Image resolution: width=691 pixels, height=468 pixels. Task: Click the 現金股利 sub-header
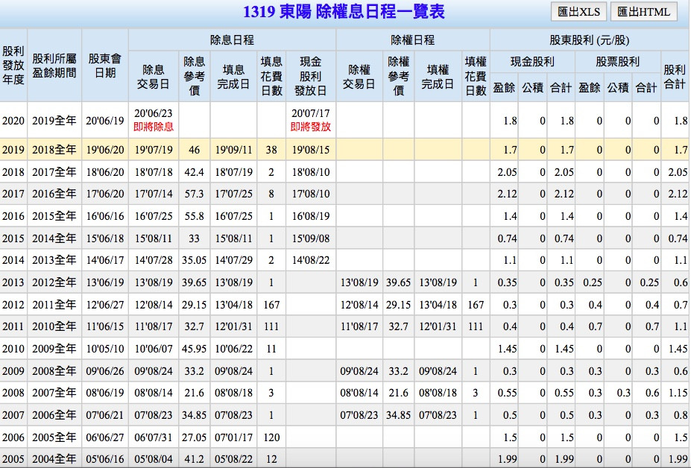[532, 63]
